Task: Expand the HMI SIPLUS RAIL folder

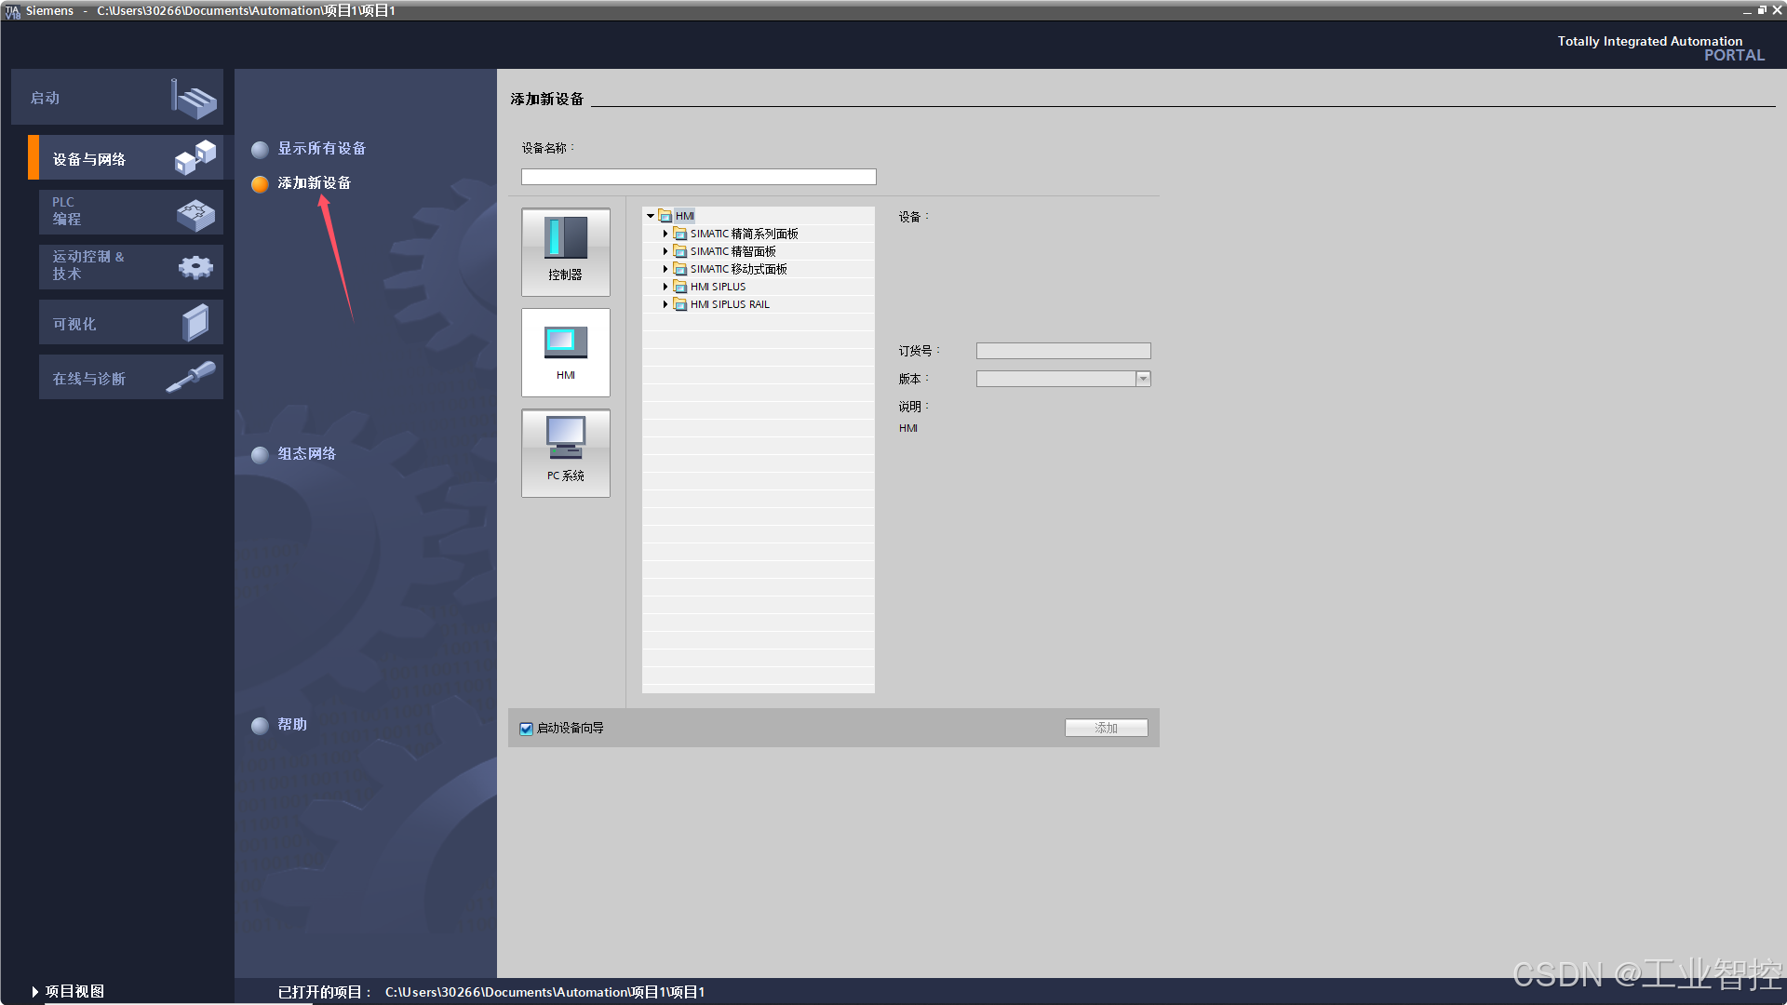Action: [x=665, y=304]
